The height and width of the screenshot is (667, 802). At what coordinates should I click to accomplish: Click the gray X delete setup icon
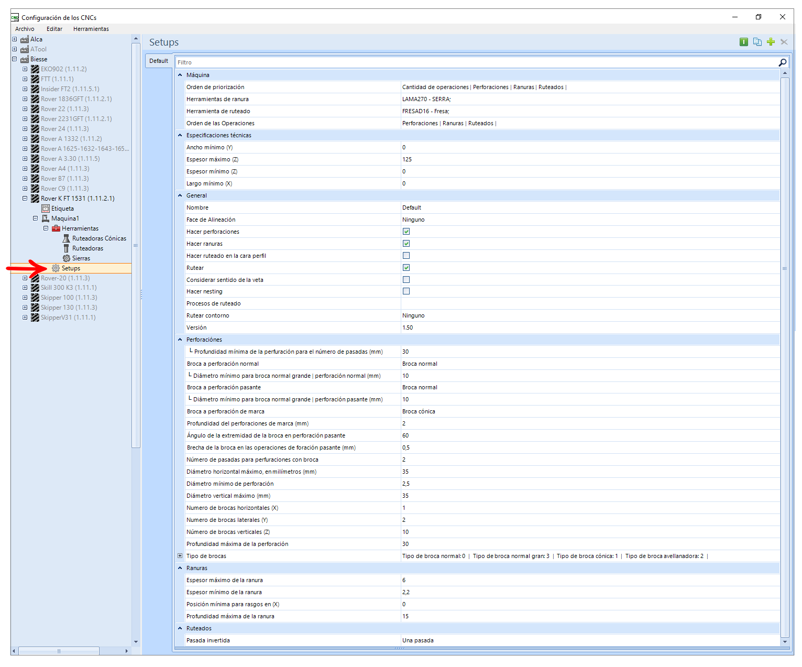[784, 42]
